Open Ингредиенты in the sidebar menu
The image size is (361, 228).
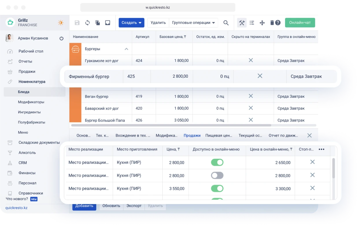tap(29, 112)
